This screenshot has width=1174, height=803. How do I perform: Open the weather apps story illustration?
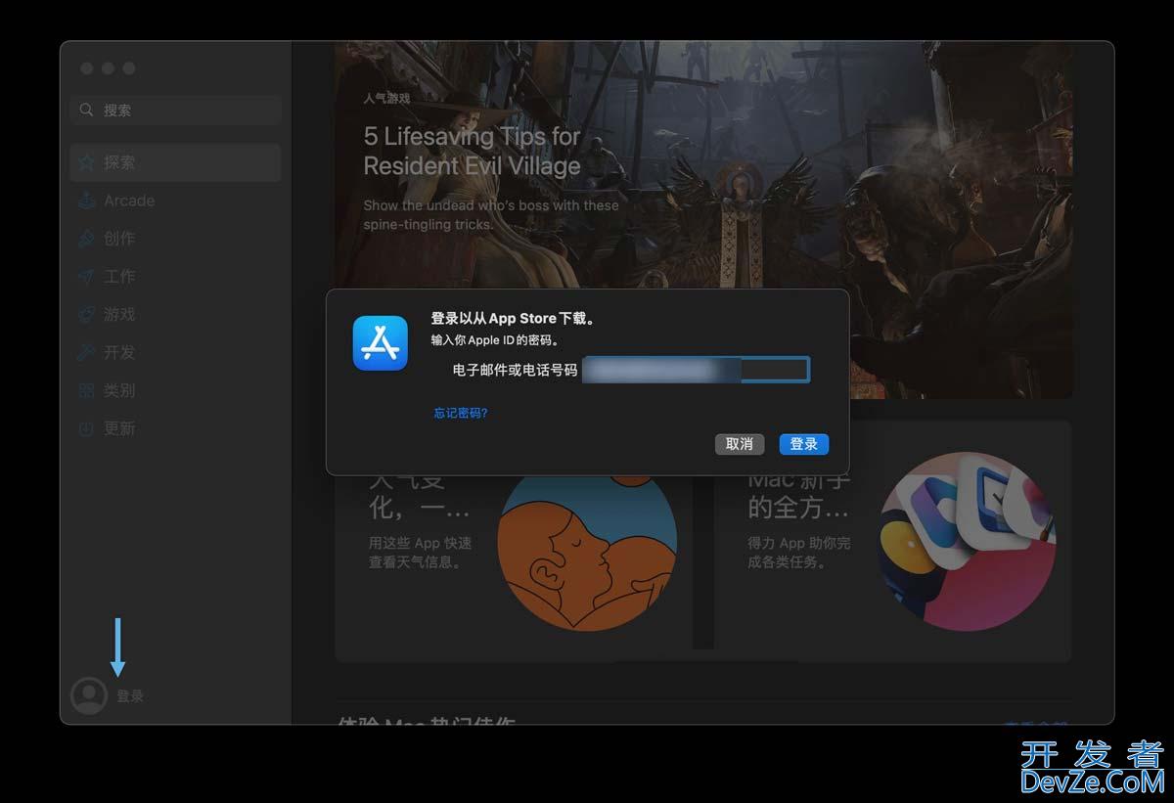click(x=587, y=543)
